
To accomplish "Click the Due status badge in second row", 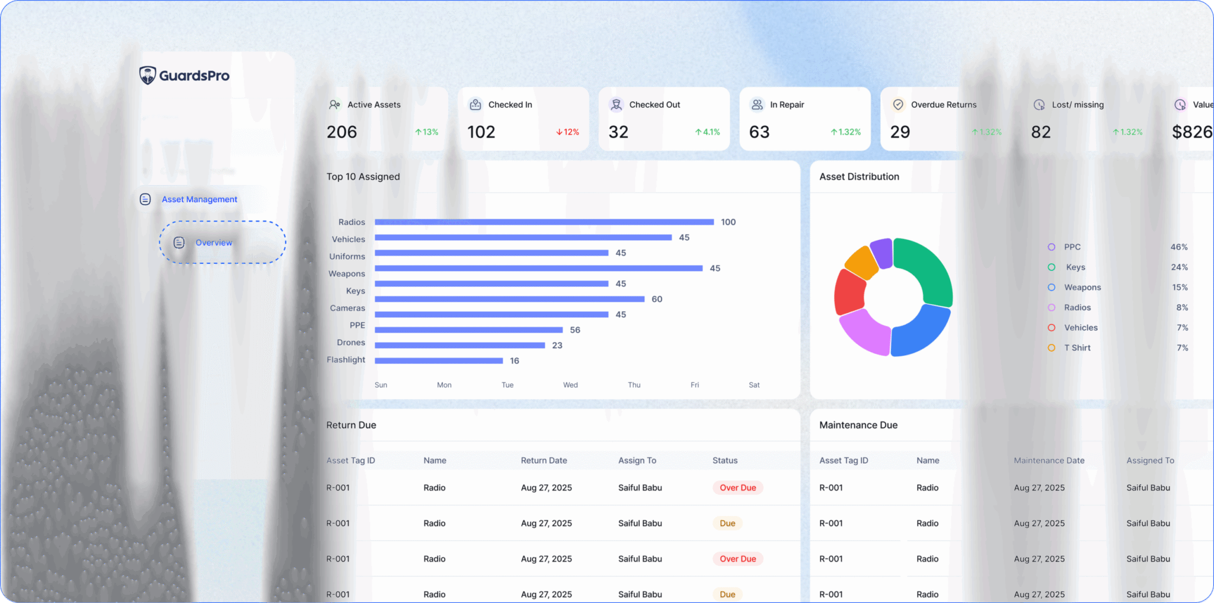I will (727, 524).
